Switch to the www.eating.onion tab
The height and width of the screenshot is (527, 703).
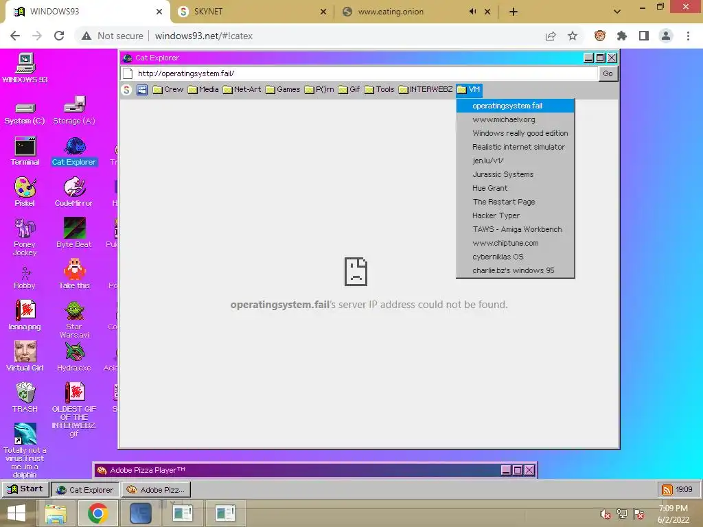tap(416, 12)
